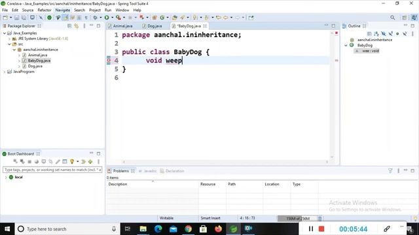Open the Project menu
The image size is (419, 235).
95,10
